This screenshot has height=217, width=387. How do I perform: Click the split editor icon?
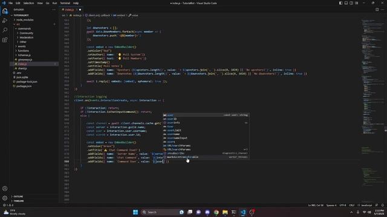pyautogui.click(x=377, y=10)
